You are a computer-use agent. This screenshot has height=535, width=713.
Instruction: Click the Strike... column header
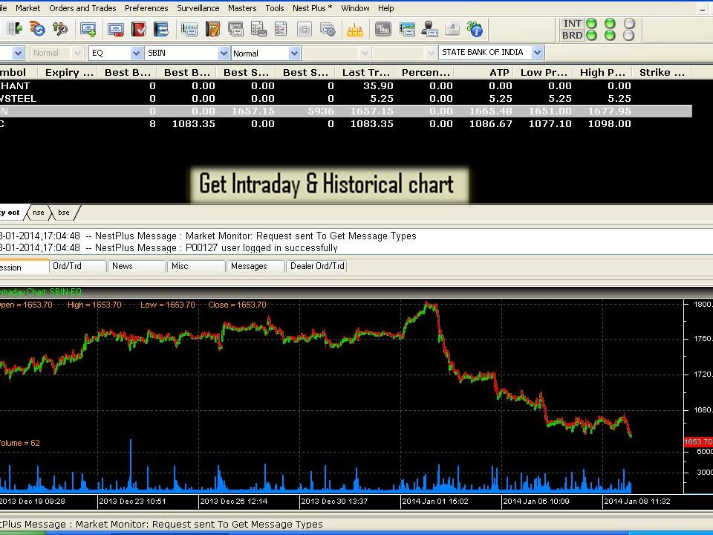(662, 72)
